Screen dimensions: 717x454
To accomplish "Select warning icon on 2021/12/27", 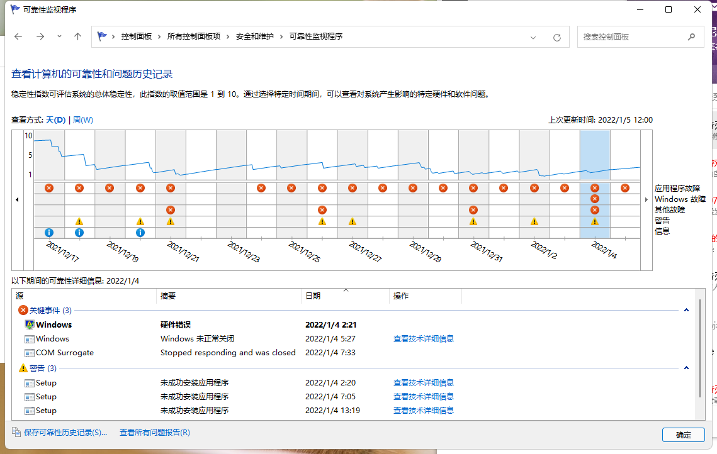I will (x=352, y=221).
